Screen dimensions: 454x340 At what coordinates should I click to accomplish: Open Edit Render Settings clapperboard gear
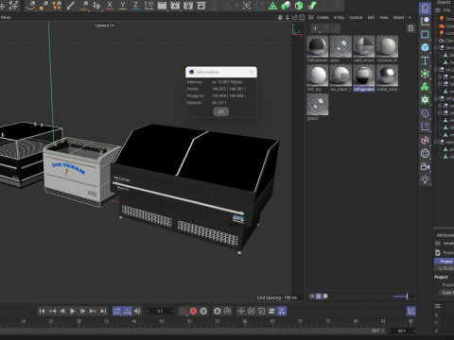tap(188, 6)
